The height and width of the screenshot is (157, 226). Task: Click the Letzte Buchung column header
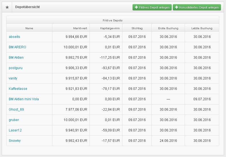tap(202, 28)
